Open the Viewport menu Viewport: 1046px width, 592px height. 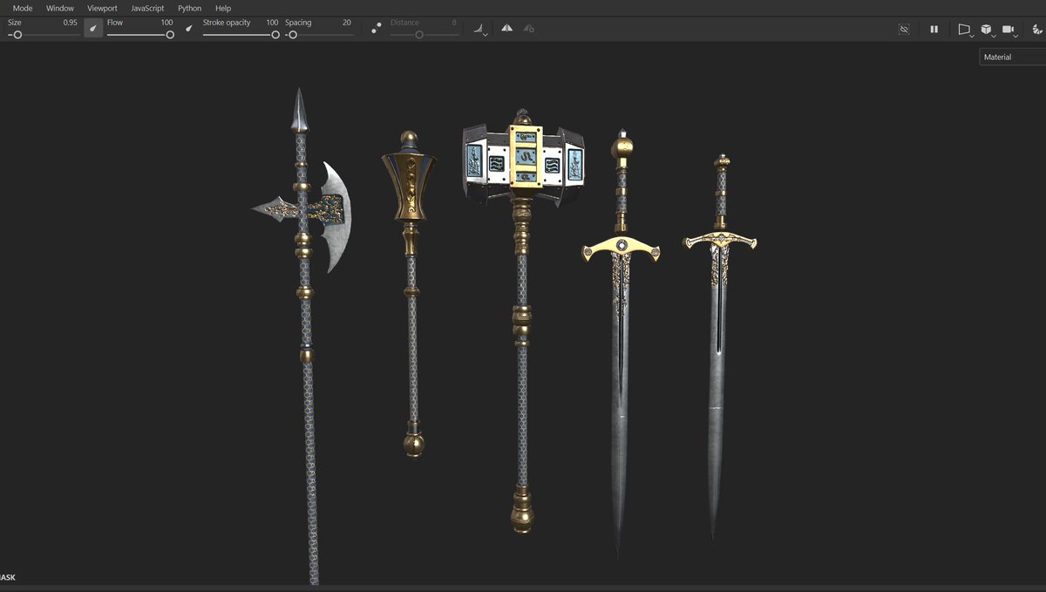[x=102, y=8]
